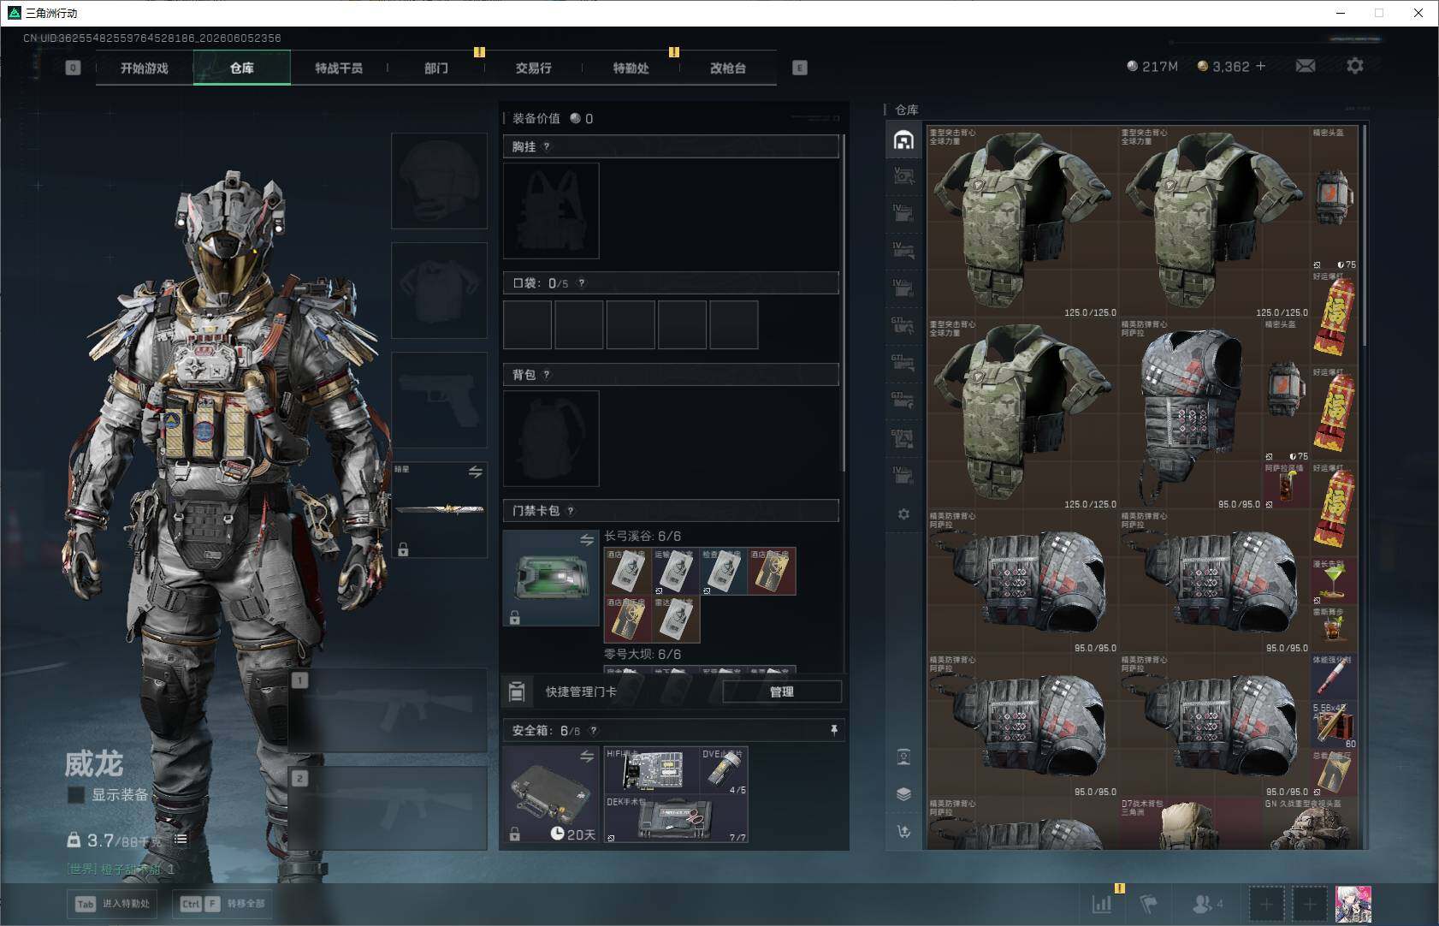Click the 管理 button
Screen dimensions: 1439x926
782,692
